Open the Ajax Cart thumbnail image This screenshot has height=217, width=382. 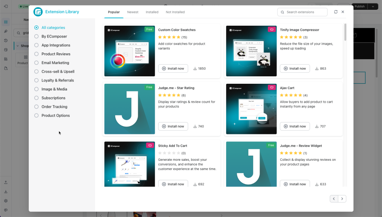click(251, 109)
